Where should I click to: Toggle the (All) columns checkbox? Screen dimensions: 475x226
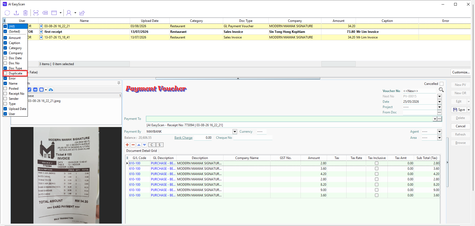(5, 26)
